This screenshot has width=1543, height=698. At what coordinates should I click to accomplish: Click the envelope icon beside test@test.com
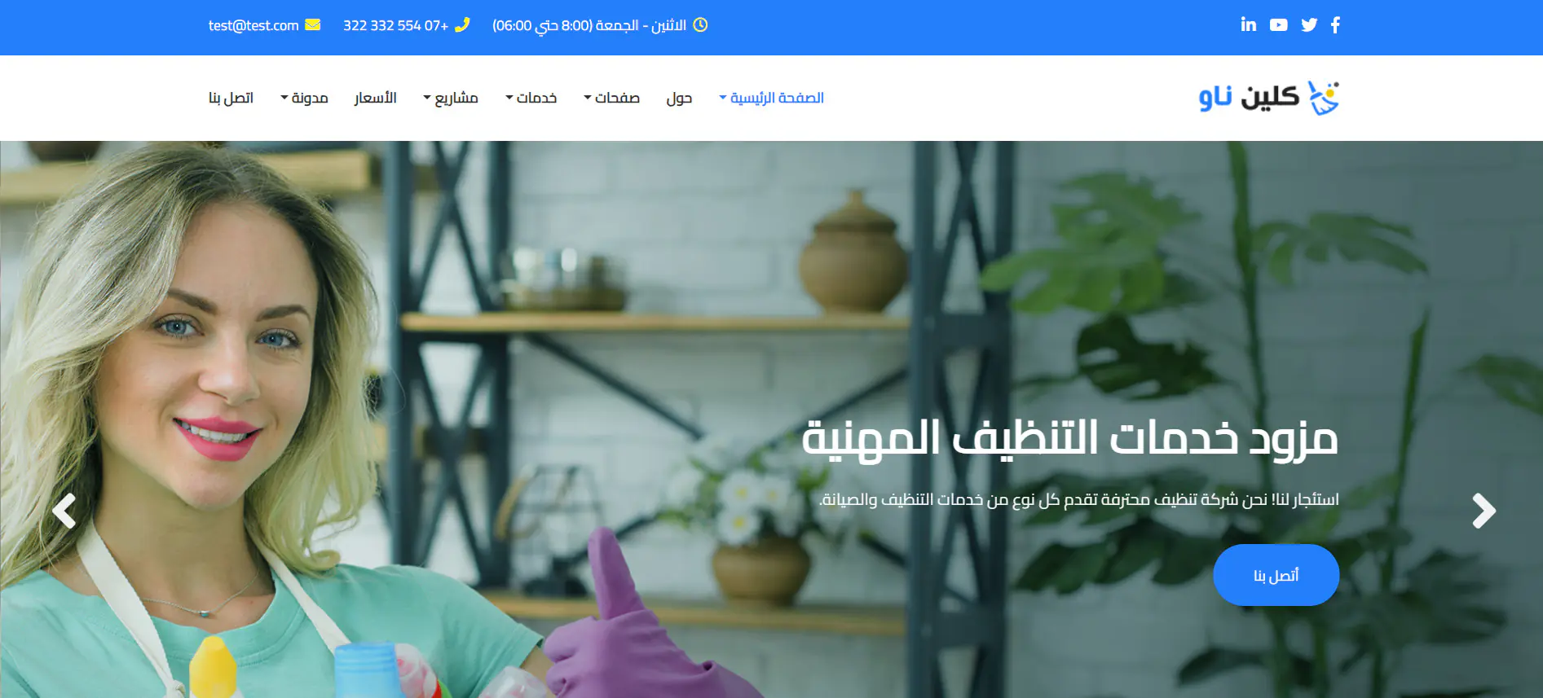click(313, 25)
